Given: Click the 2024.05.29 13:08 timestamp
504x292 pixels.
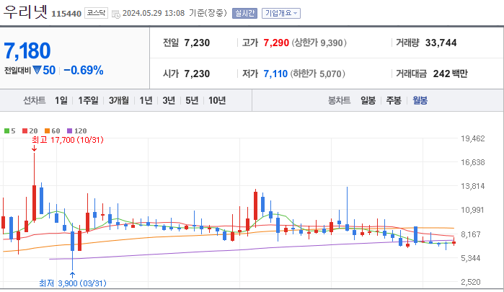Looking at the screenshot, I should (154, 13).
